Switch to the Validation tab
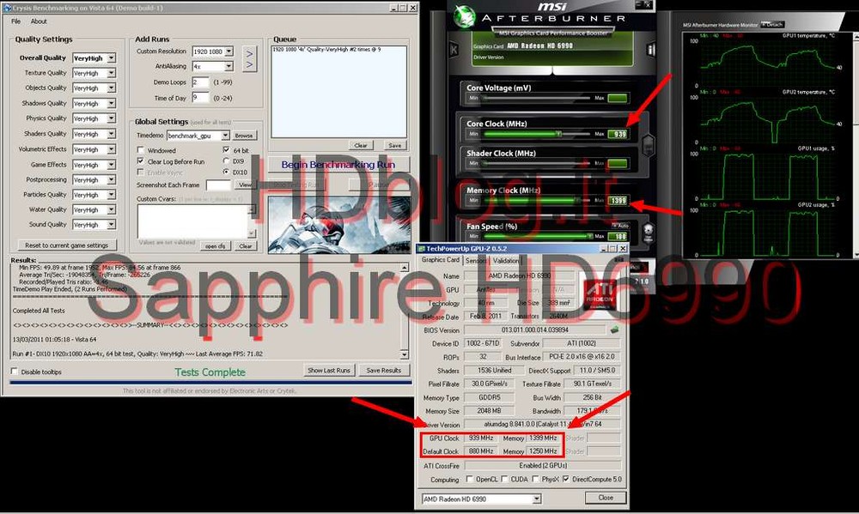Screen dimensions: 859x514 pos(505,261)
